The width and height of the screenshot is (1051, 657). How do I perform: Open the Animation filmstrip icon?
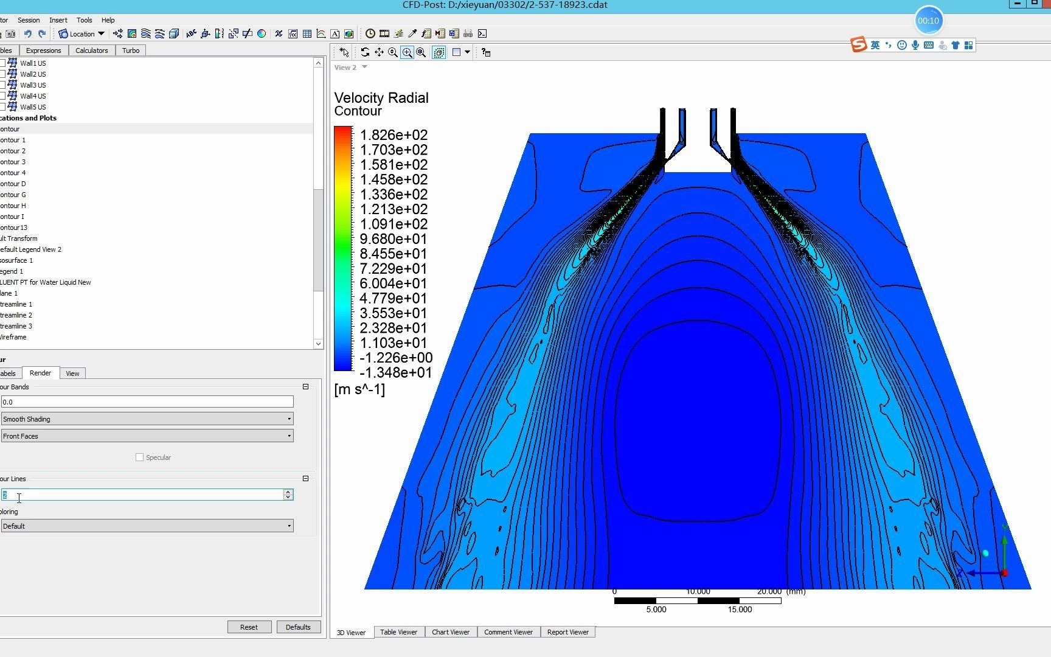(x=384, y=33)
